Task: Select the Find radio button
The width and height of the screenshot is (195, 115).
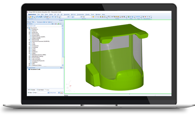Action: click(33, 93)
